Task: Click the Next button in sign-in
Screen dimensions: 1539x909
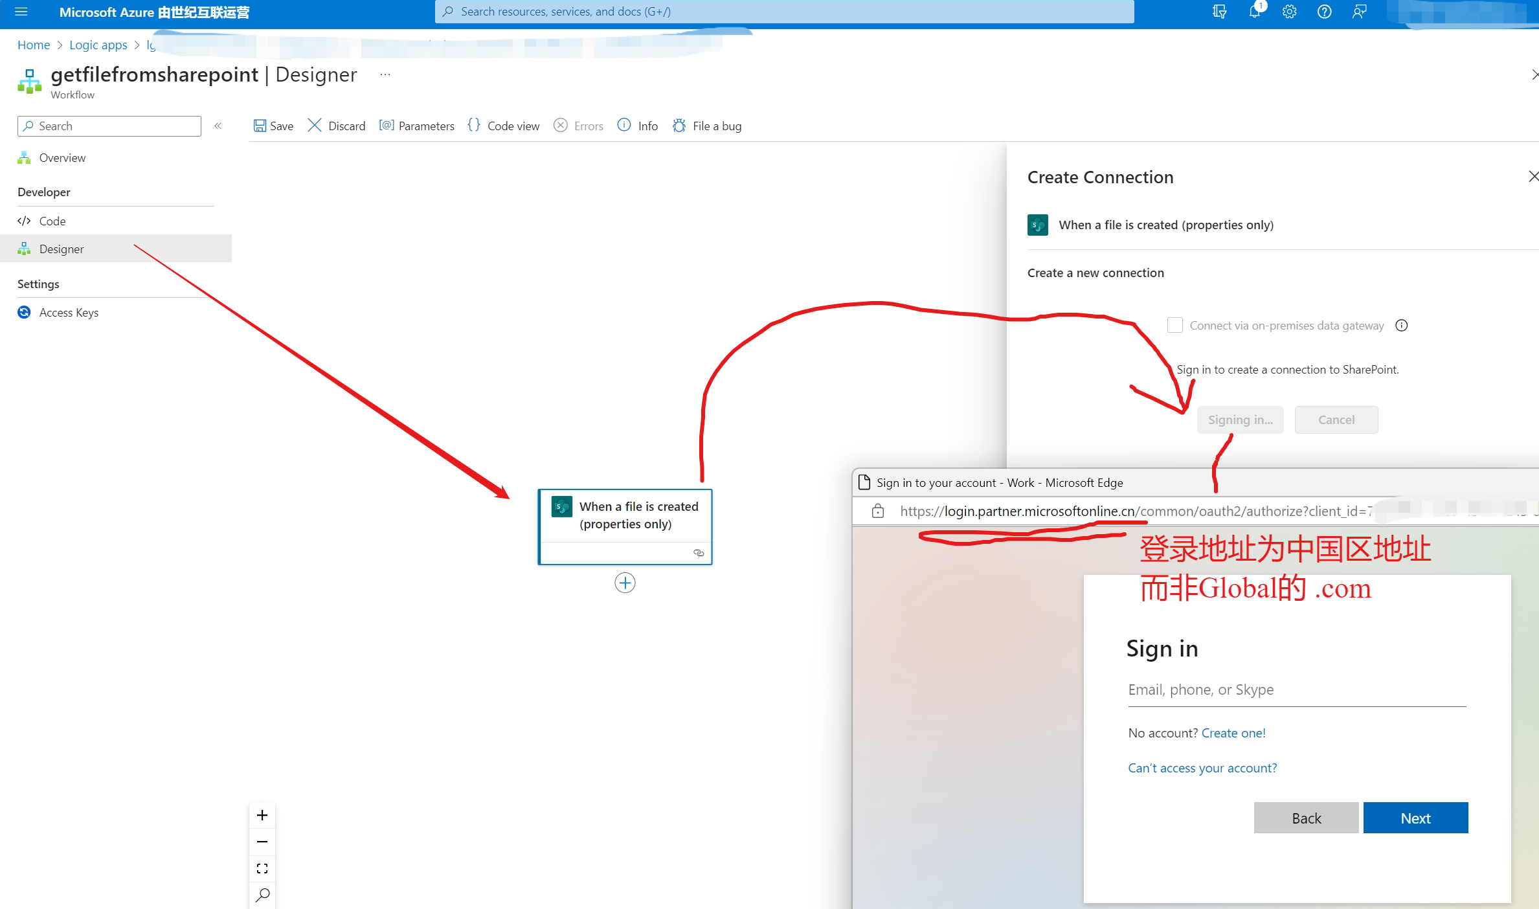Action: click(x=1415, y=818)
